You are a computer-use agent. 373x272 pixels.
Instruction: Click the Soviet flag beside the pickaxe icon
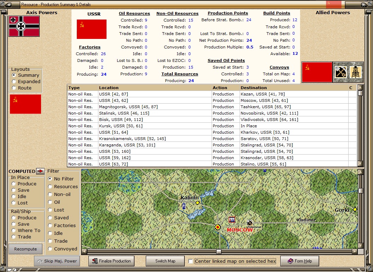click(317, 72)
